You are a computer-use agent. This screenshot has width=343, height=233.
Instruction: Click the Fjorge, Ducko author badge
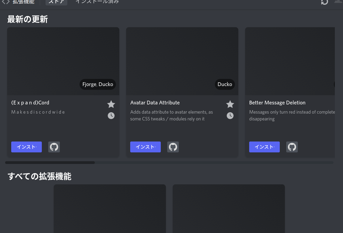[98, 84]
